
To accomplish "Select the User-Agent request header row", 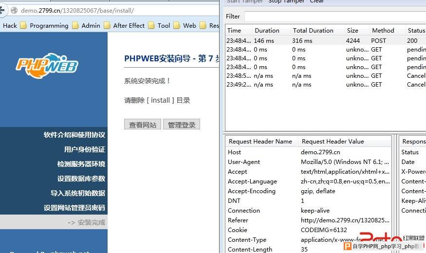I will pos(308,162).
